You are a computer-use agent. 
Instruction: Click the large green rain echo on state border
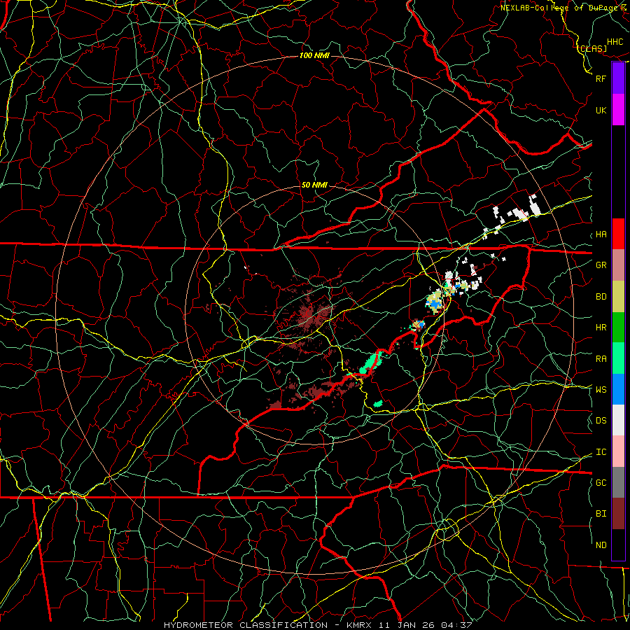coord(370,363)
